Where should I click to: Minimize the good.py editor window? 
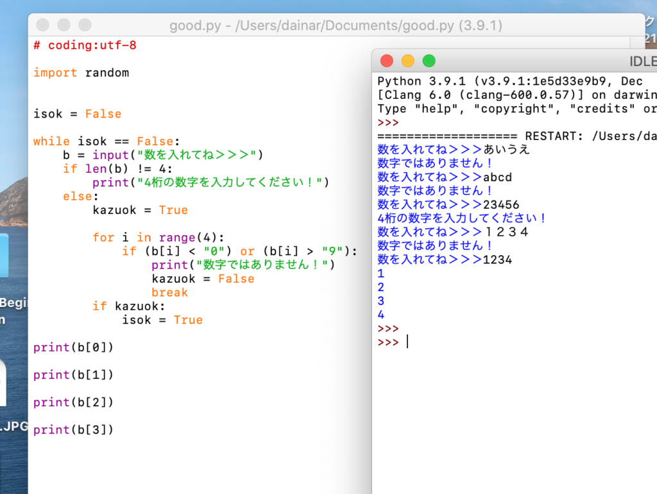(x=64, y=25)
